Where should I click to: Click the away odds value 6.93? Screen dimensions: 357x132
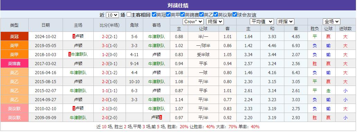tap(296, 46)
